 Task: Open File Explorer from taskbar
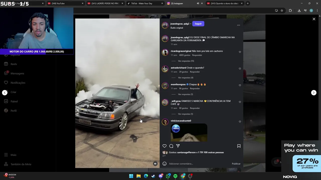138,176
